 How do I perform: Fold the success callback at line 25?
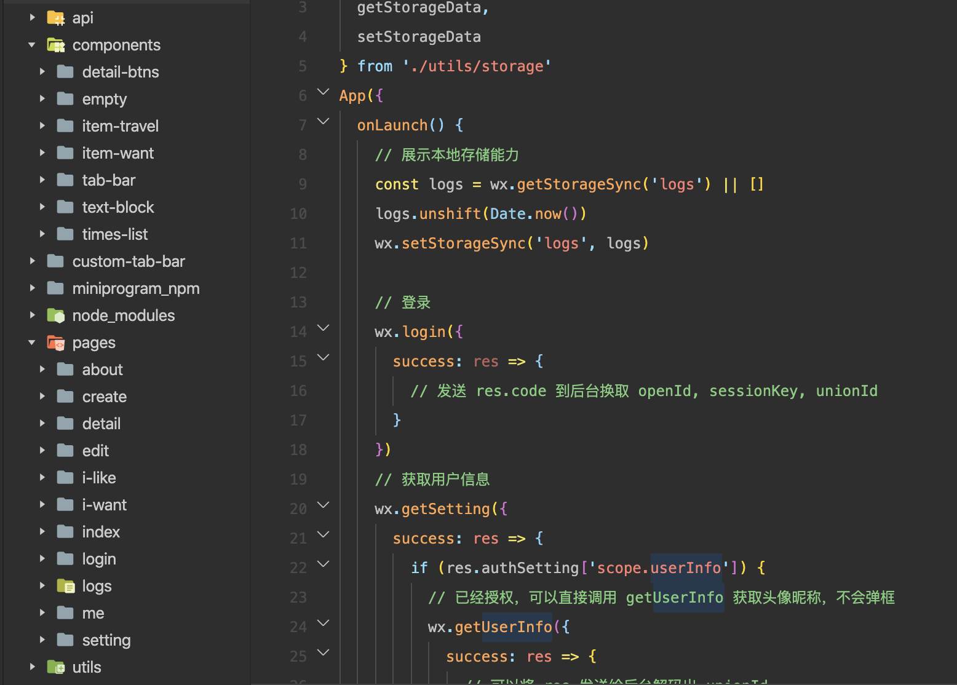323,653
